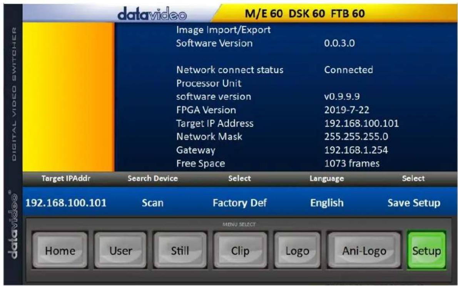The width and height of the screenshot is (458, 286).
Task: Select the Processor Unit label
Action: pos(209,83)
